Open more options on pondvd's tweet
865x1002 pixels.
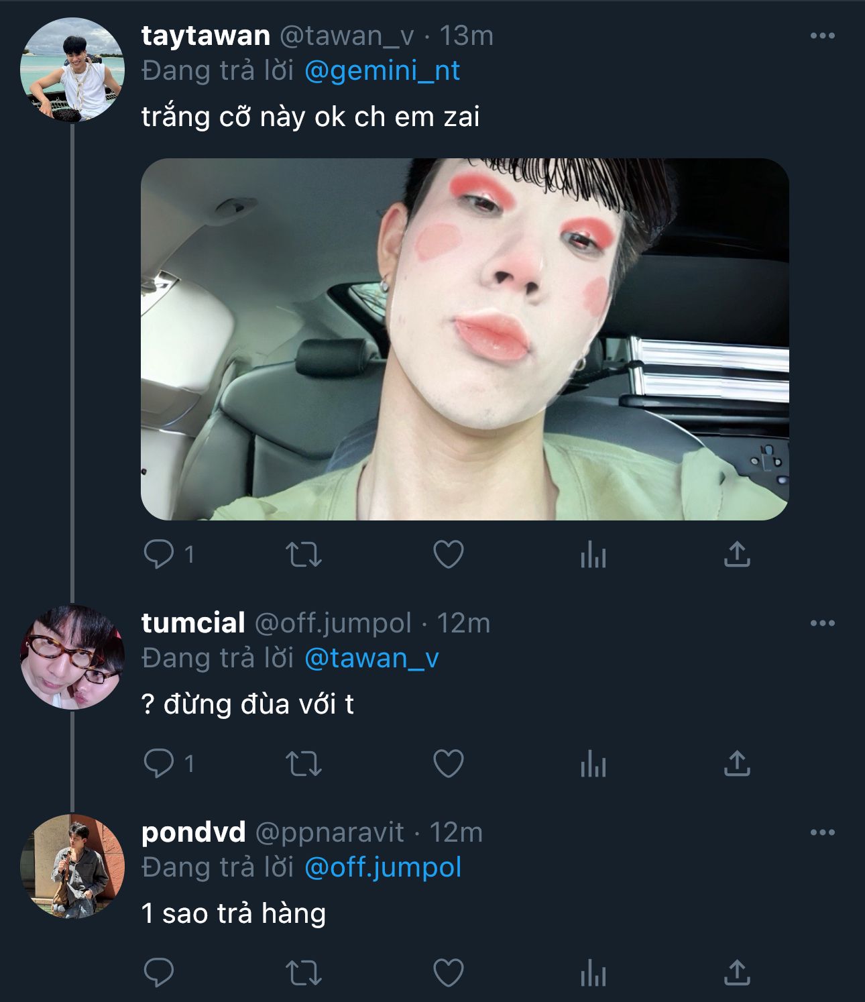point(822,833)
